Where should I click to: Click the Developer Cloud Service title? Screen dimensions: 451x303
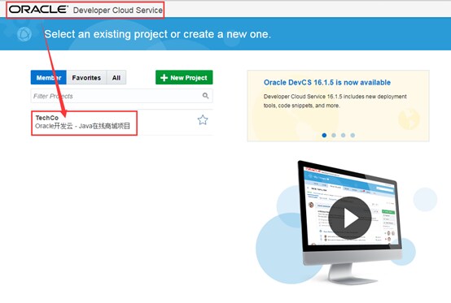[x=118, y=11]
